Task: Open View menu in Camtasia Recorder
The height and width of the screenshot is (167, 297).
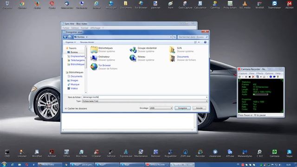Action: tap(252, 73)
